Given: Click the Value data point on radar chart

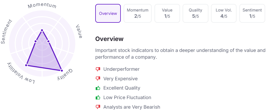Looking at the screenshot, I should point(48,41).
